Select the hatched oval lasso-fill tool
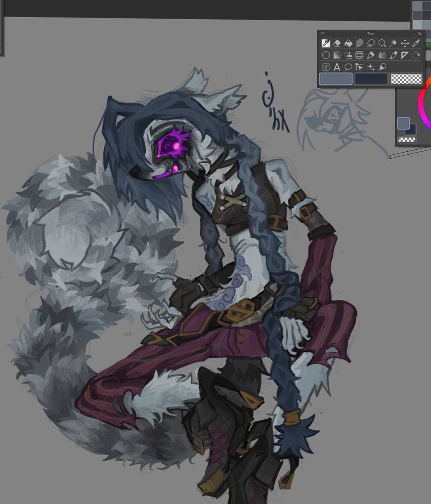Viewport: 431px width, 504px height. (359, 43)
